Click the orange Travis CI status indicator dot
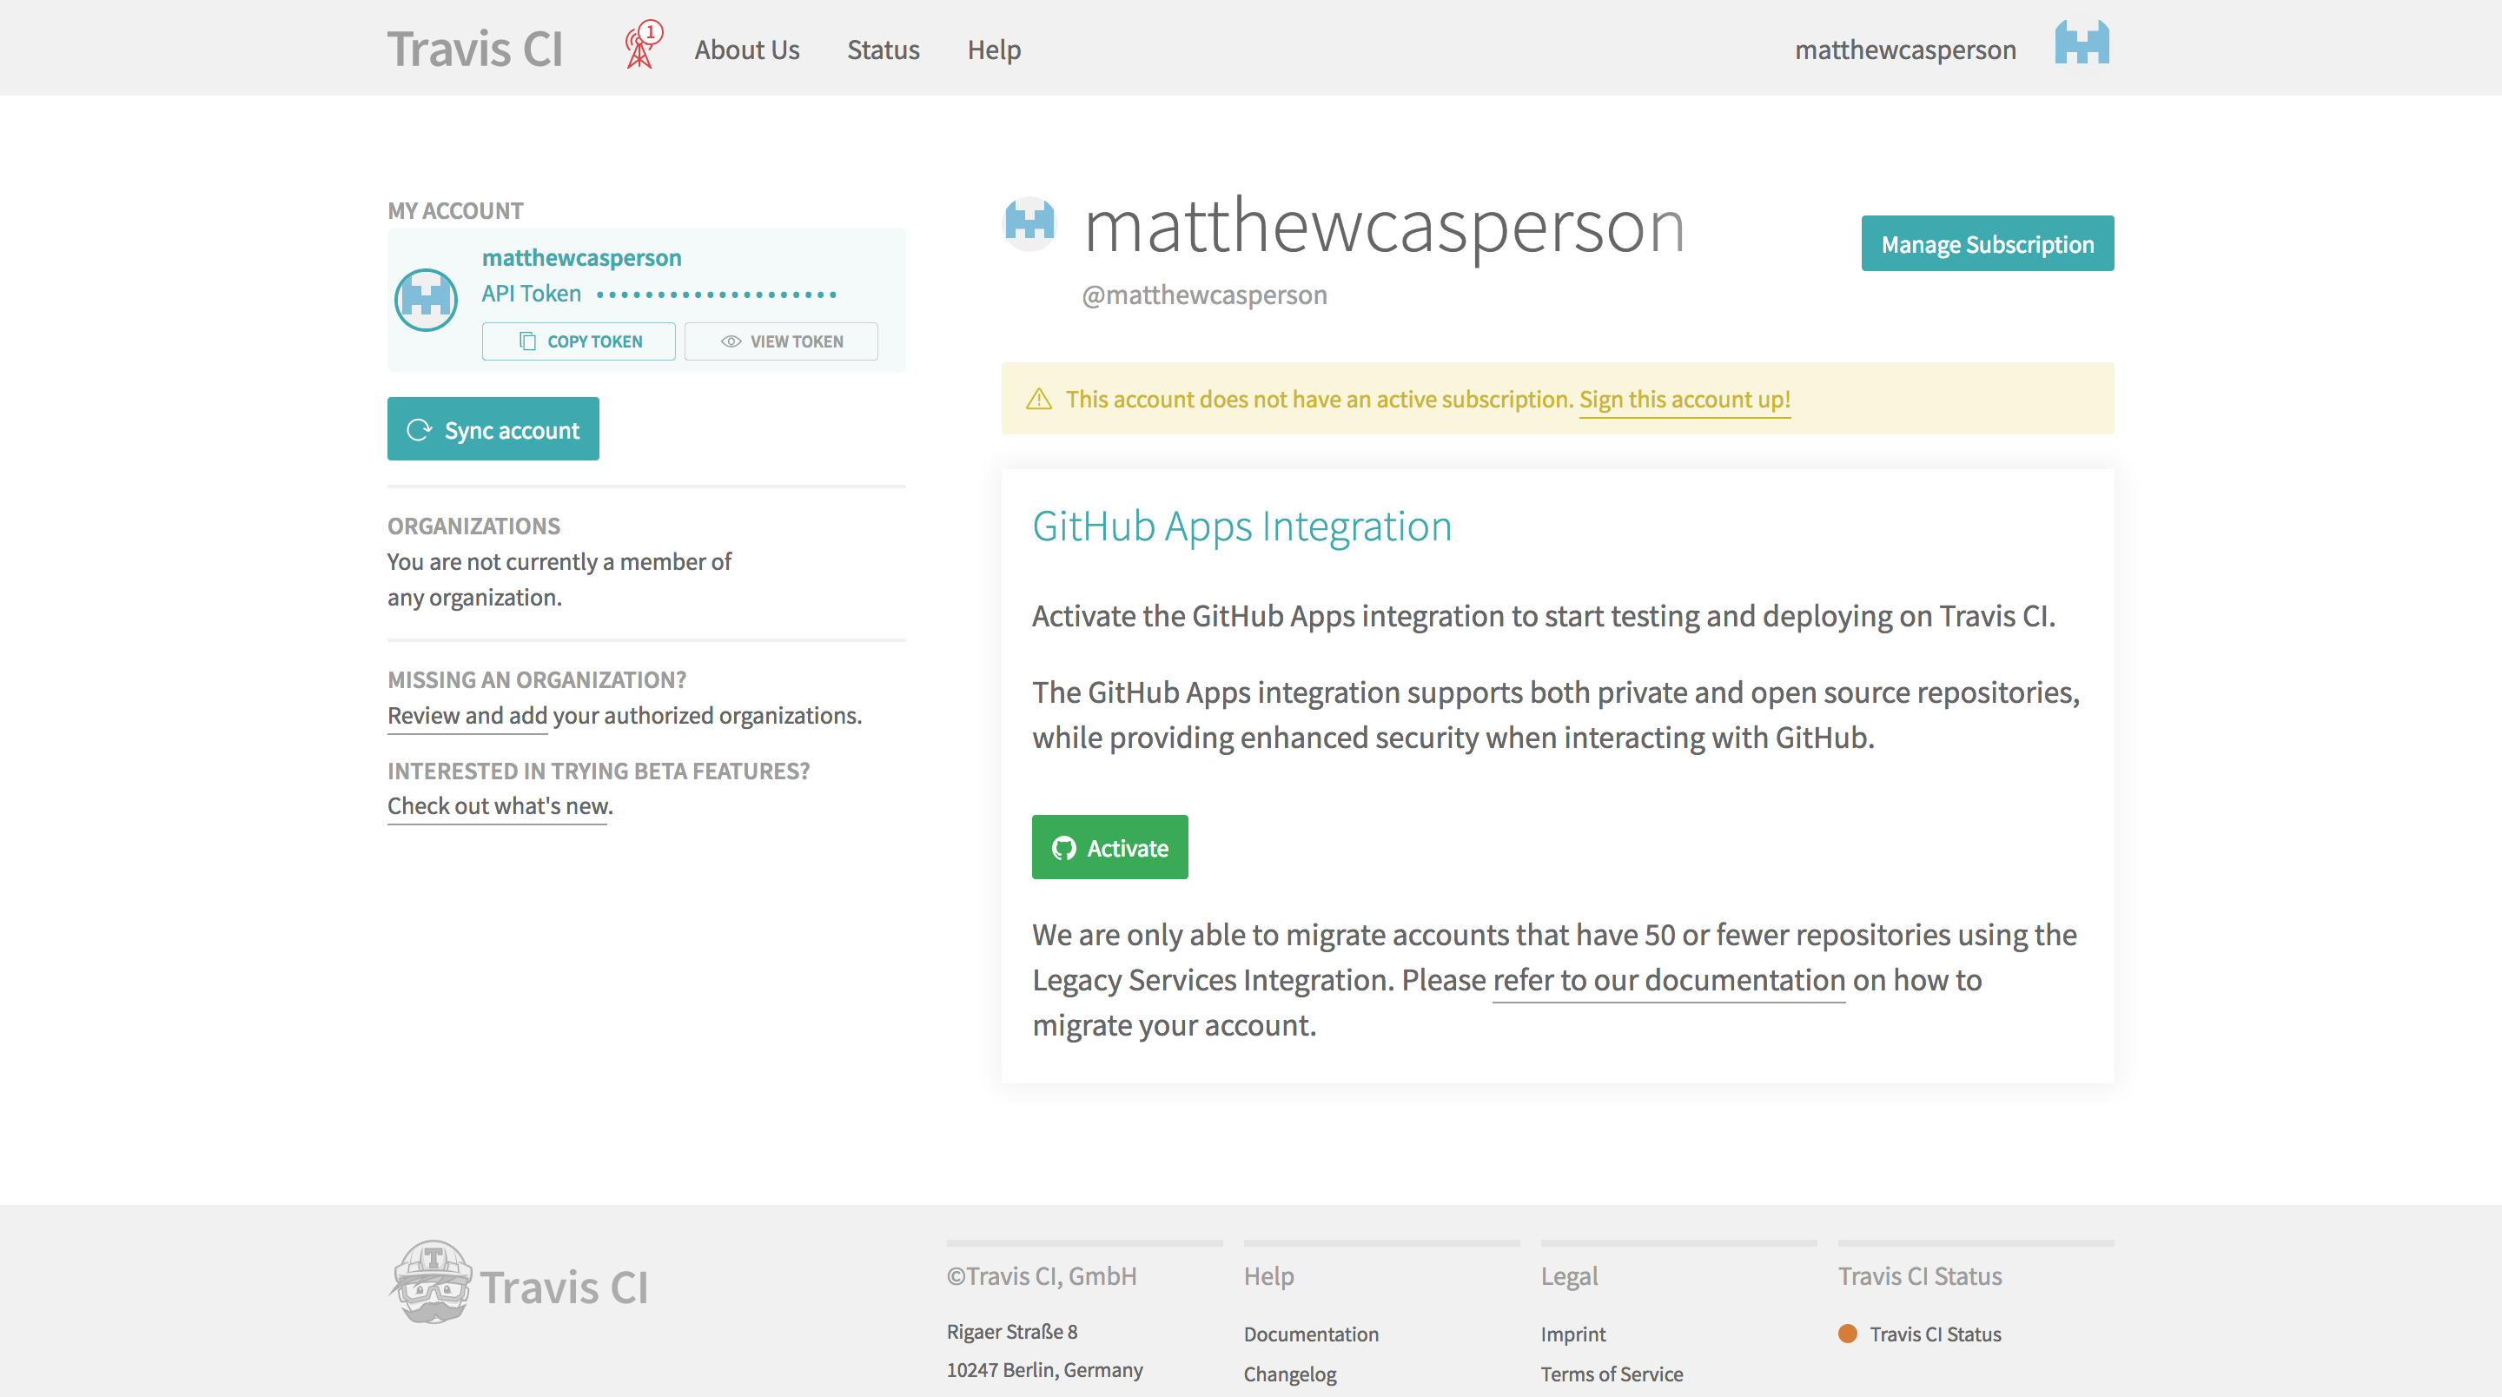 point(1847,1334)
